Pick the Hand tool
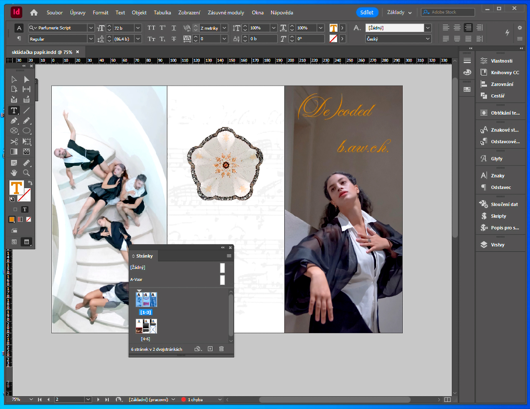530x409 pixels. point(14,173)
